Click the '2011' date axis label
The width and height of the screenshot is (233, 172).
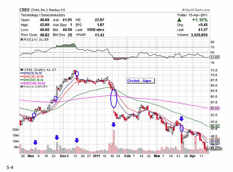coord(96,156)
